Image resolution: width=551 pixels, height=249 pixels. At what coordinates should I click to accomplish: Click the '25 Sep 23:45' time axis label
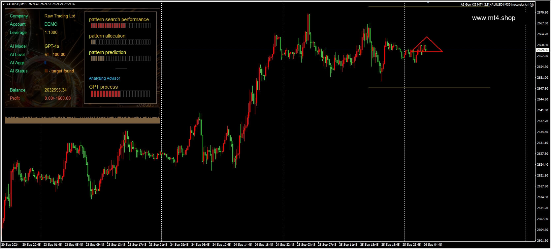411,245
